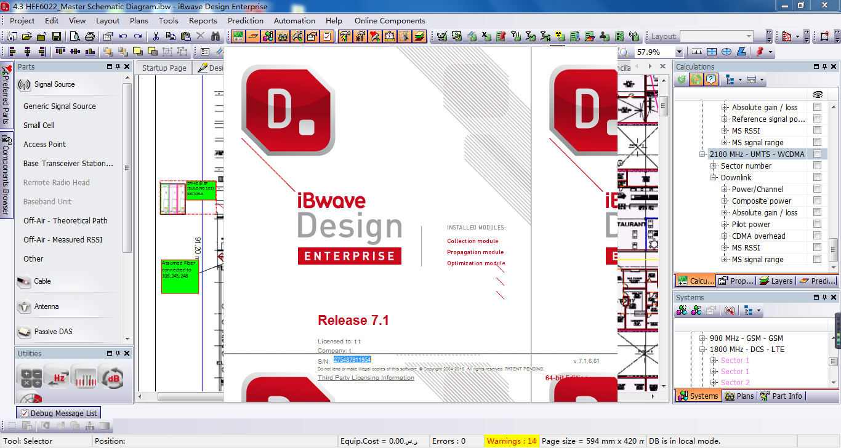Collapse the 2100 MHz UMTS WCDMA node
The height and width of the screenshot is (448, 841).
point(702,154)
